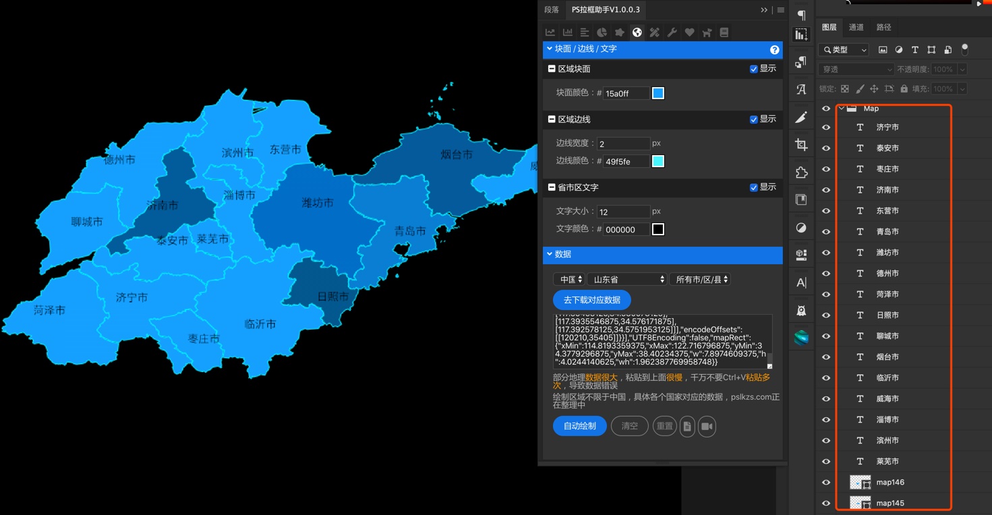Viewport: 992px width, 515px height.
Task: Click the video tutorial camera icon
Action: point(706,426)
